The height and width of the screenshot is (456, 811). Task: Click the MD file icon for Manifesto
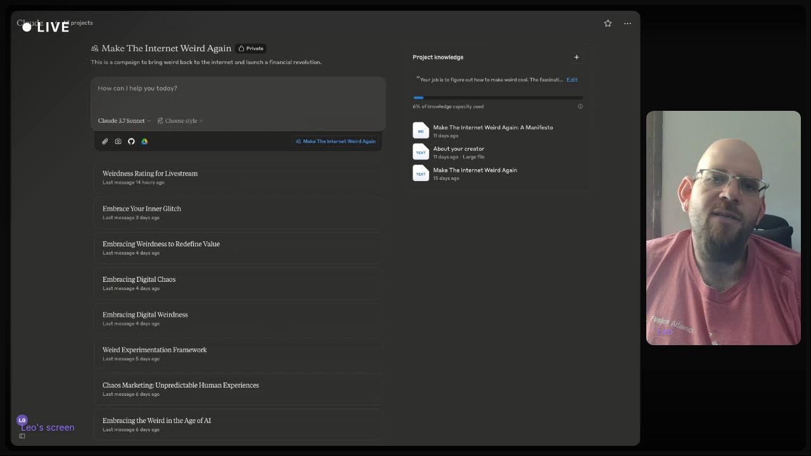[421, 130]
